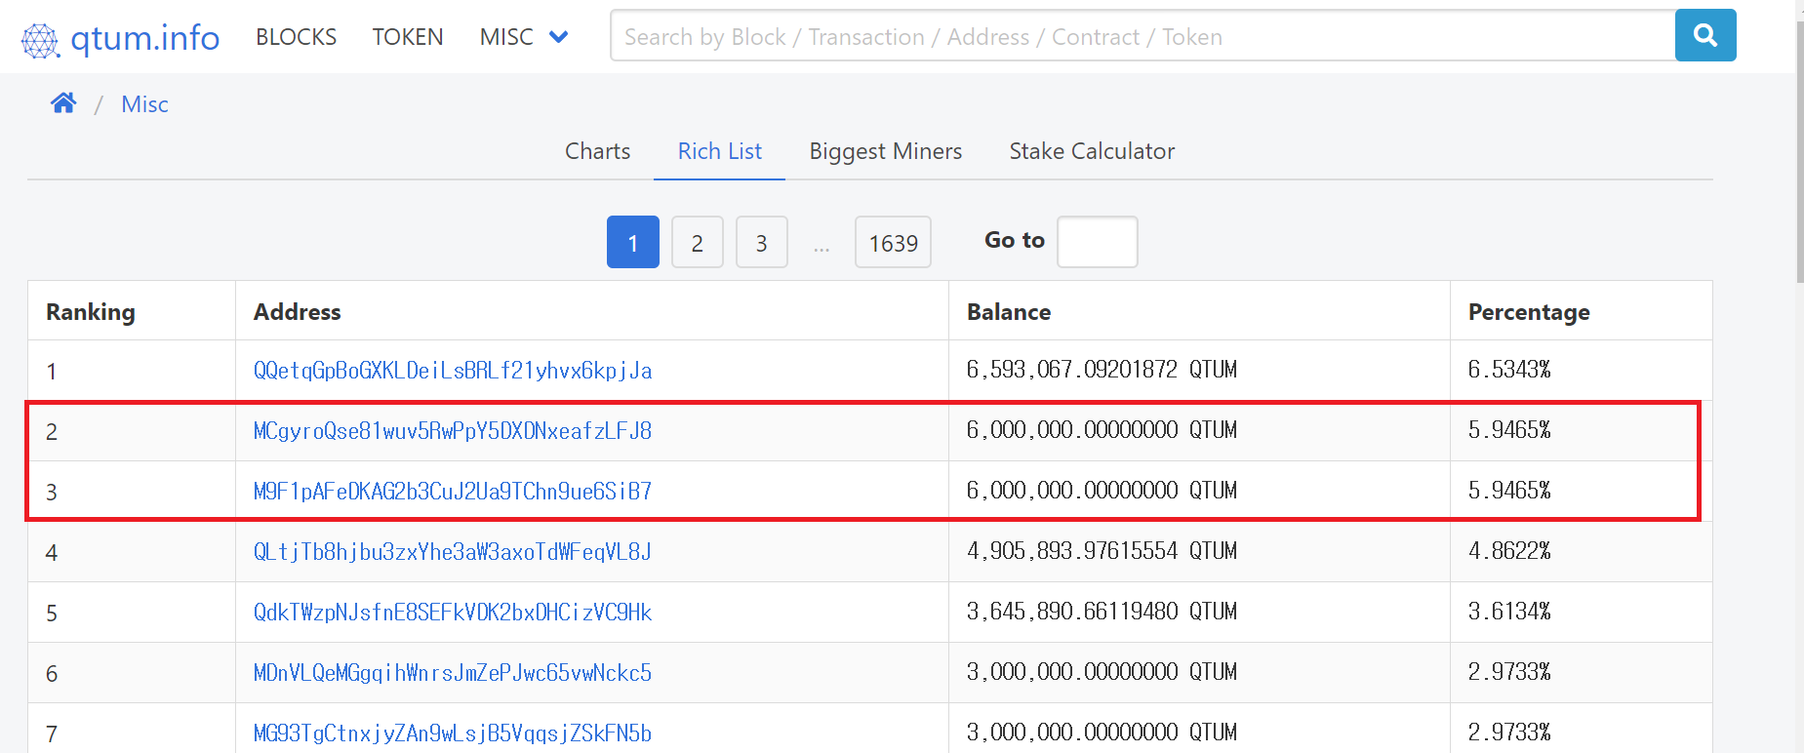Click percentage 3.6134%
1804x753 pixels.
pos(1509,612)
